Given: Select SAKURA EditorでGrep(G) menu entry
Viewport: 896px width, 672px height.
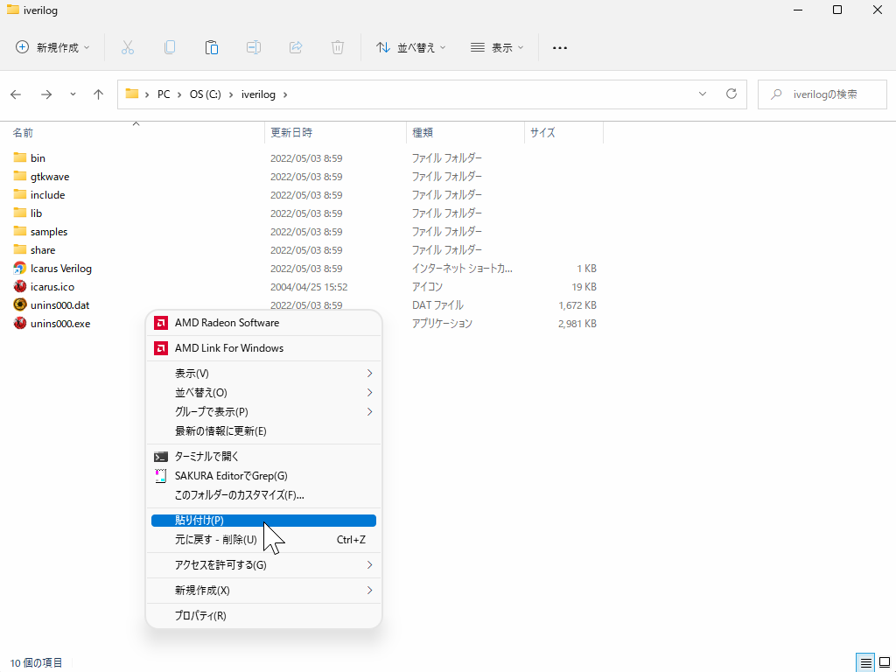Looking at the screenshot, I should [263, 475].
